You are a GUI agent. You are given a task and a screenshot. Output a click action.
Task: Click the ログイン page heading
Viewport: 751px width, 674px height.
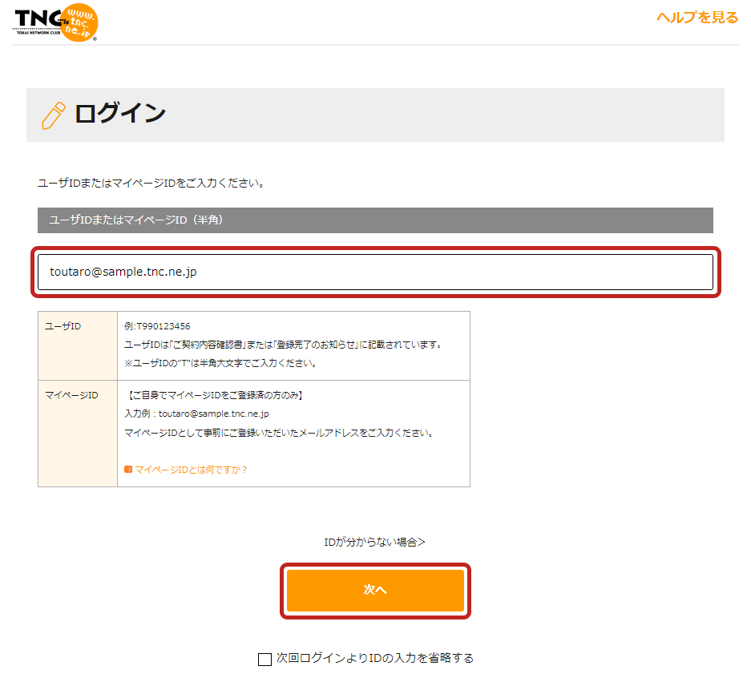click(120, 114)
